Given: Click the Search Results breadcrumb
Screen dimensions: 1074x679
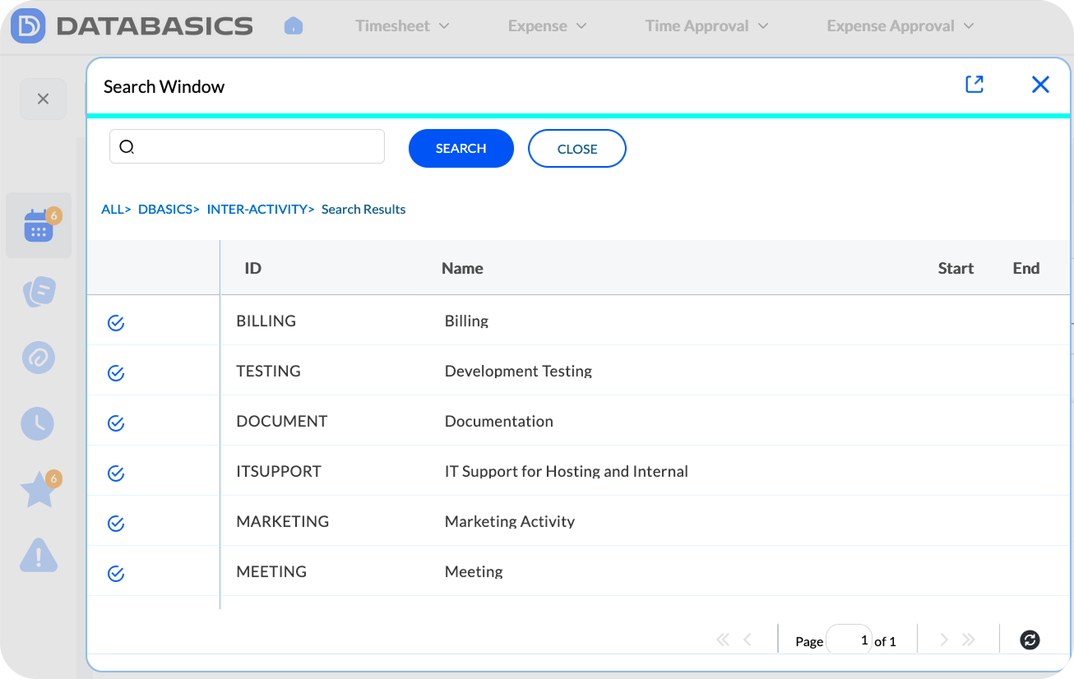Looking at the screenshot, I should [363, 209].
